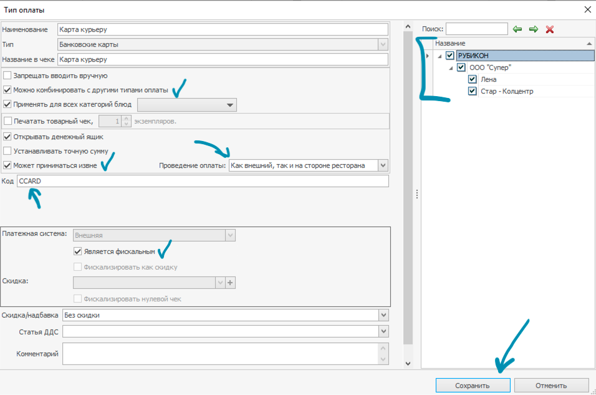Open the 'Проведение оплаты' dropdown
Screen dimensions: 596x395
pos(383,165)
